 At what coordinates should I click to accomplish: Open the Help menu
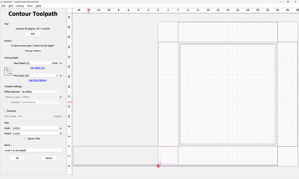(39, 6)
